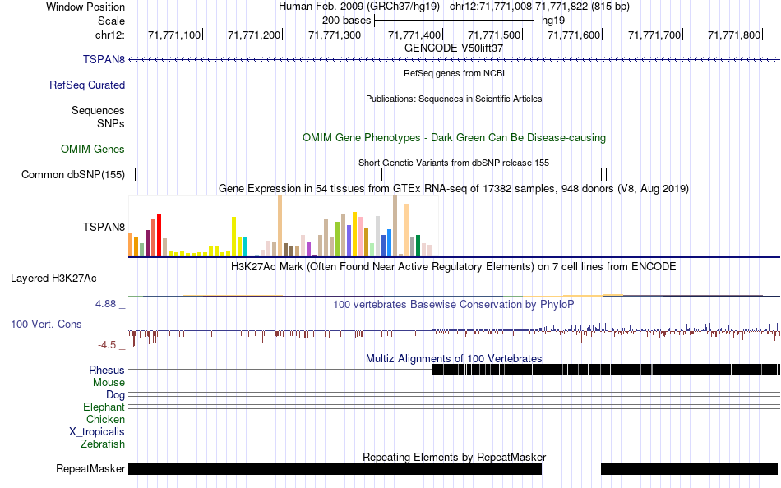Click Short Genetic Variants from dbSNP title
The image size is (781, 488).
click(x=454, y=163)
